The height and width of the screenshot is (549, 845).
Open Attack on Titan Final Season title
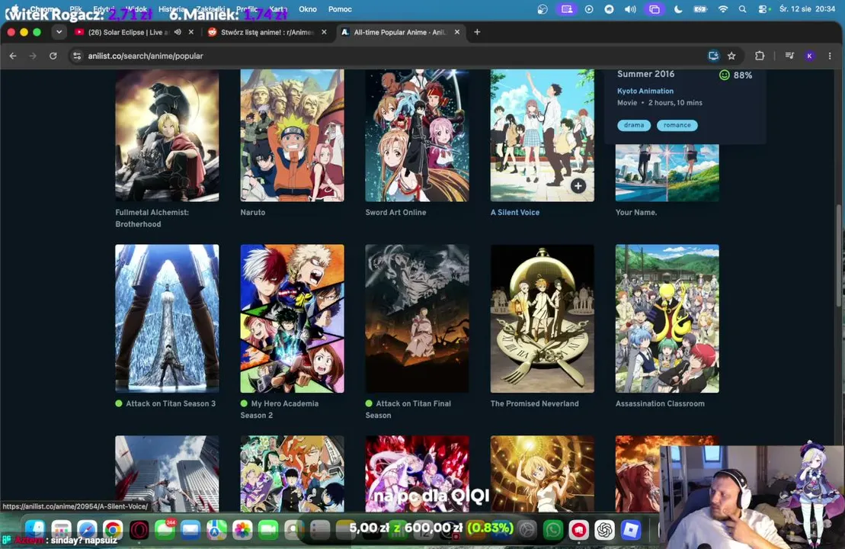[x=408, y=409]
